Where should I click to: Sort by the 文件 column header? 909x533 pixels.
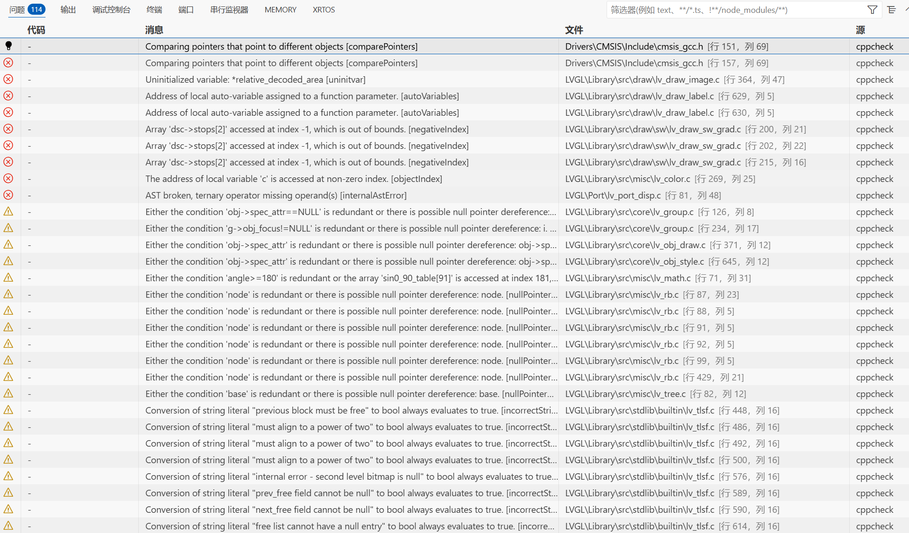point(574,30)
